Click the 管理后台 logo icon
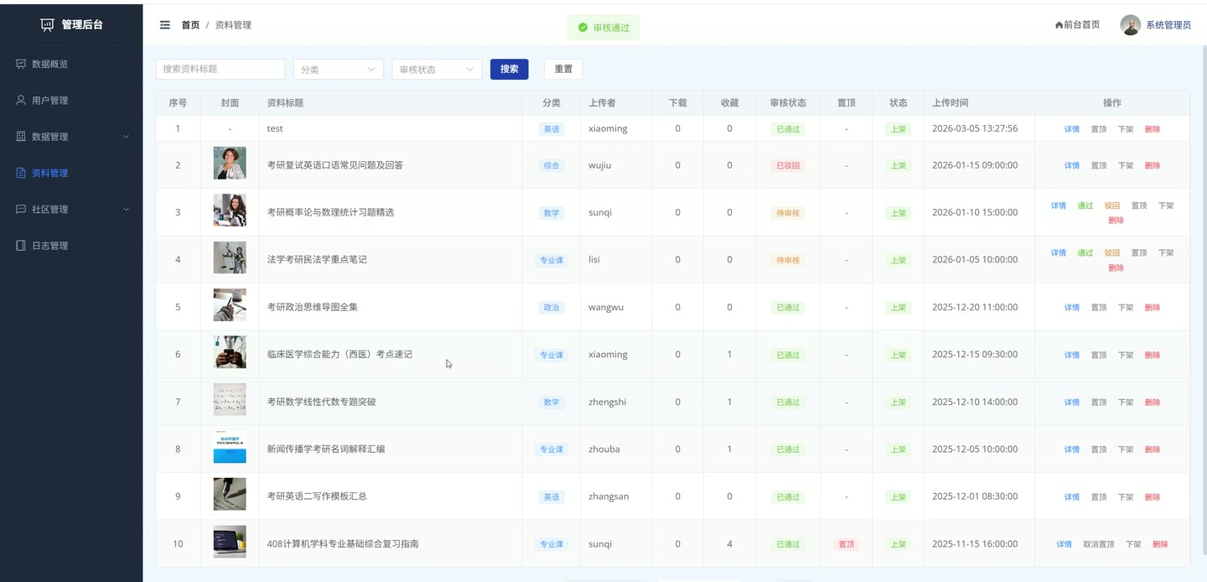 48,25
